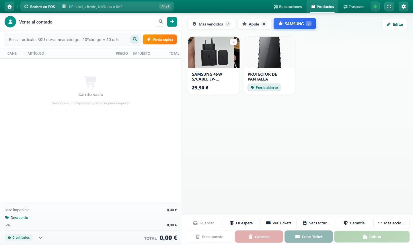Viewport: 413px width, 245px height.
Task: Focus the ticket, cliente, IMEI search box
Action: tap(116, 7)
